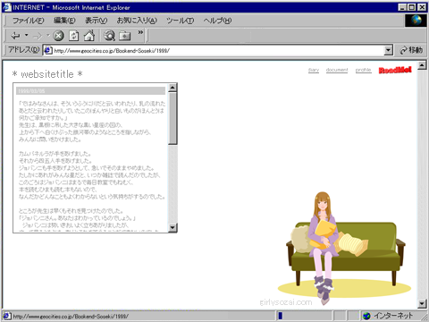Image resolution: width=429 pixels, height=322 pixels.
Task: Click the Forward arrow toolbar button
Action: click(38, 36)
